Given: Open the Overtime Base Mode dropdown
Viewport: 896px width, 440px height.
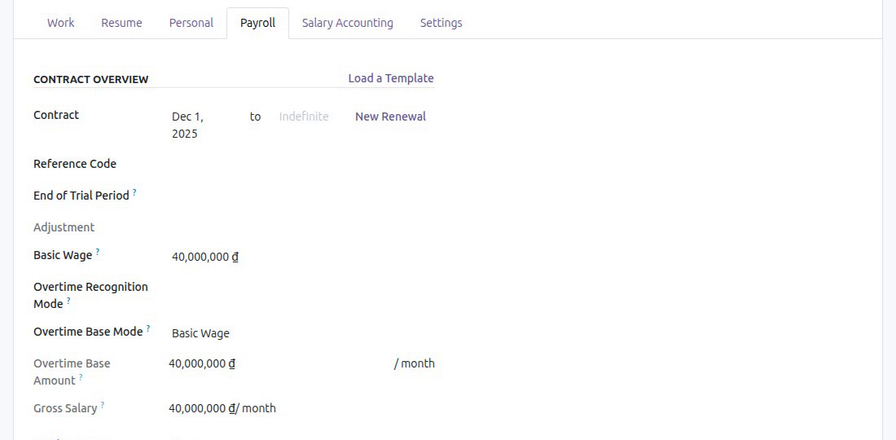Looking at the screenshot, I should (x=200, y=334).
